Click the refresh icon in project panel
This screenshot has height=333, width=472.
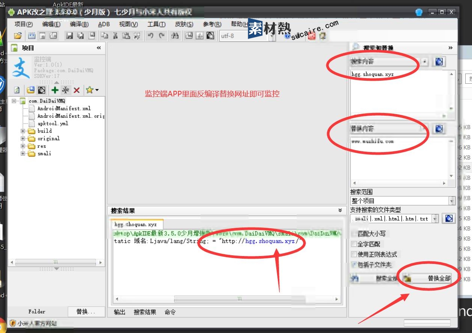[17, 90]
